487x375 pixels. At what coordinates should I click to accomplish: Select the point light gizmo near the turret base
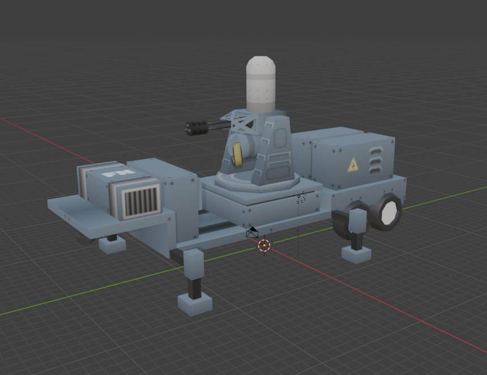(x=300, y=197)
